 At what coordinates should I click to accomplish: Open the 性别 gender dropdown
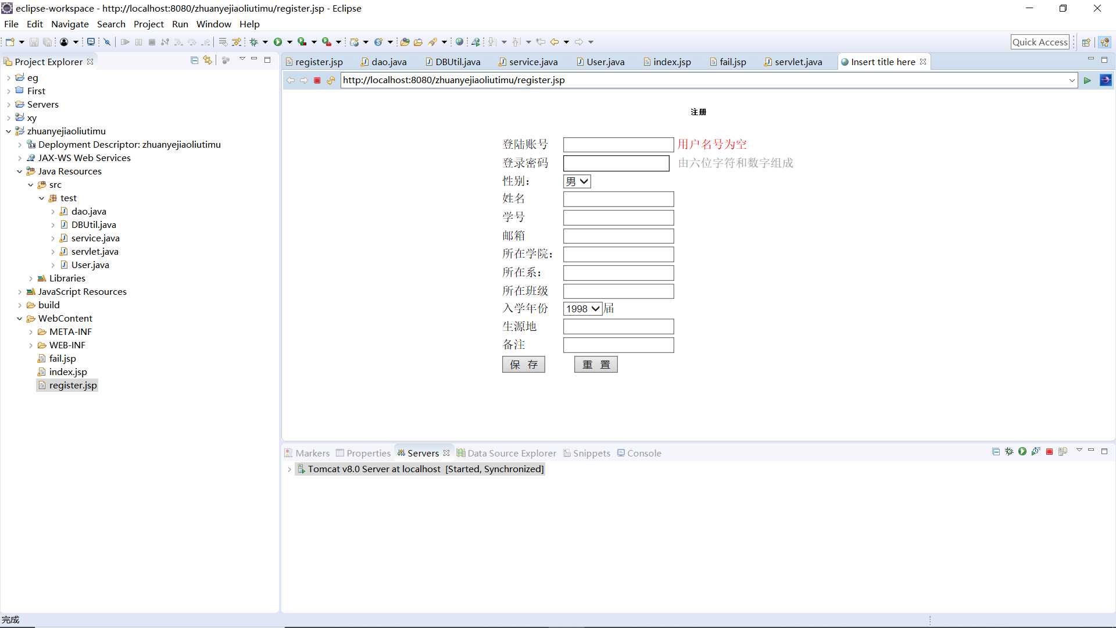(577, 181)
